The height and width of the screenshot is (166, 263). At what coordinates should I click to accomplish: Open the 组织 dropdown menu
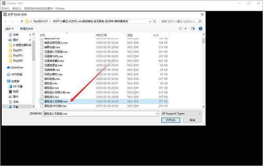pos(9,29)
